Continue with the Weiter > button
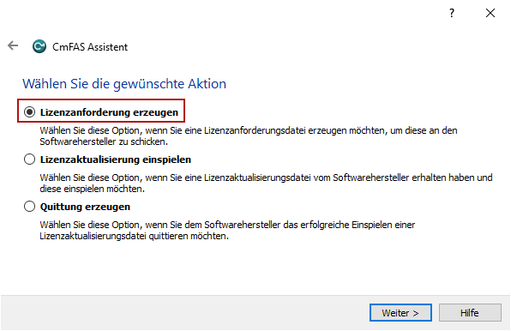This screenshot has width=511, height=331. click(x=400, y=313)
